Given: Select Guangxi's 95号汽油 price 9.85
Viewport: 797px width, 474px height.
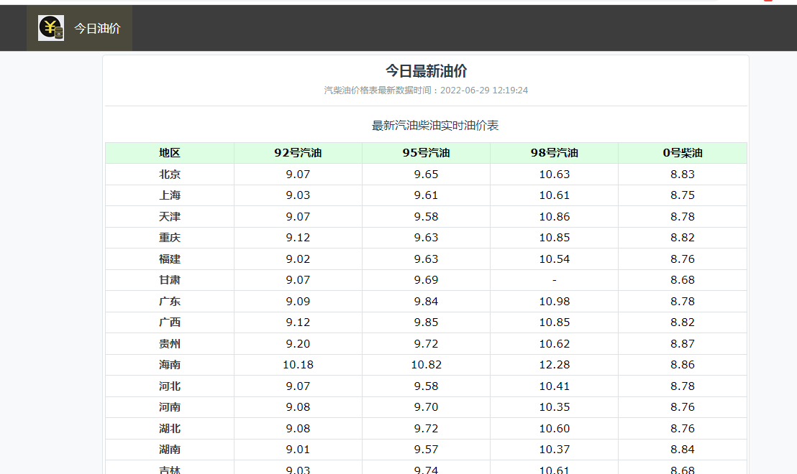Looking at the screenshot, I should [x=426, y=322].
